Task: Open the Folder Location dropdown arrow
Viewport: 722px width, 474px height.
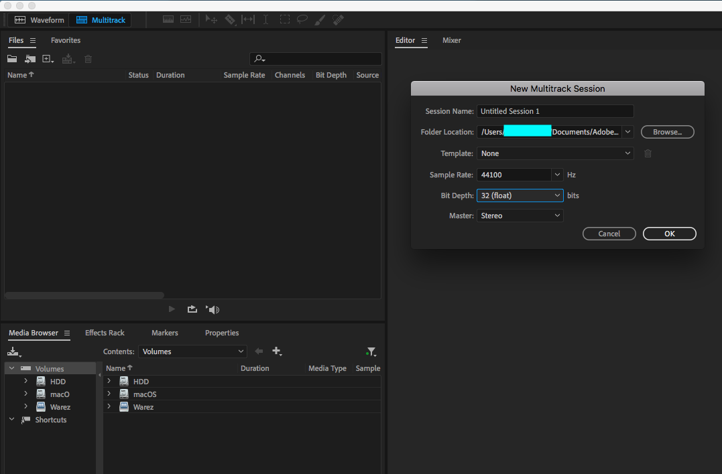Action: (x=627, y=132)
